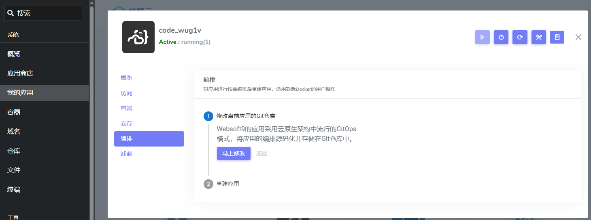This screenshot has width=591, height=220.
Task: Click the crossed tools icon button
Action: point(538,37)
